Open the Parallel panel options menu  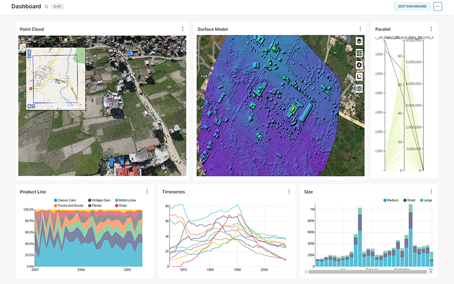tap(431, 29)
